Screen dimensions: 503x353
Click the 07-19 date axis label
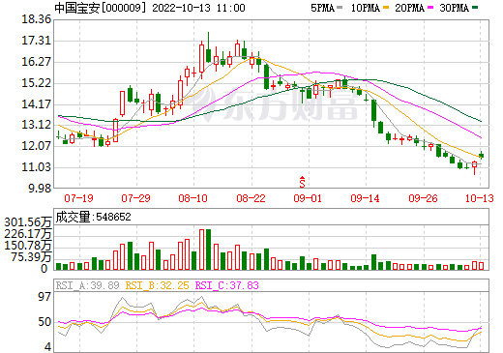pos(78,198)
